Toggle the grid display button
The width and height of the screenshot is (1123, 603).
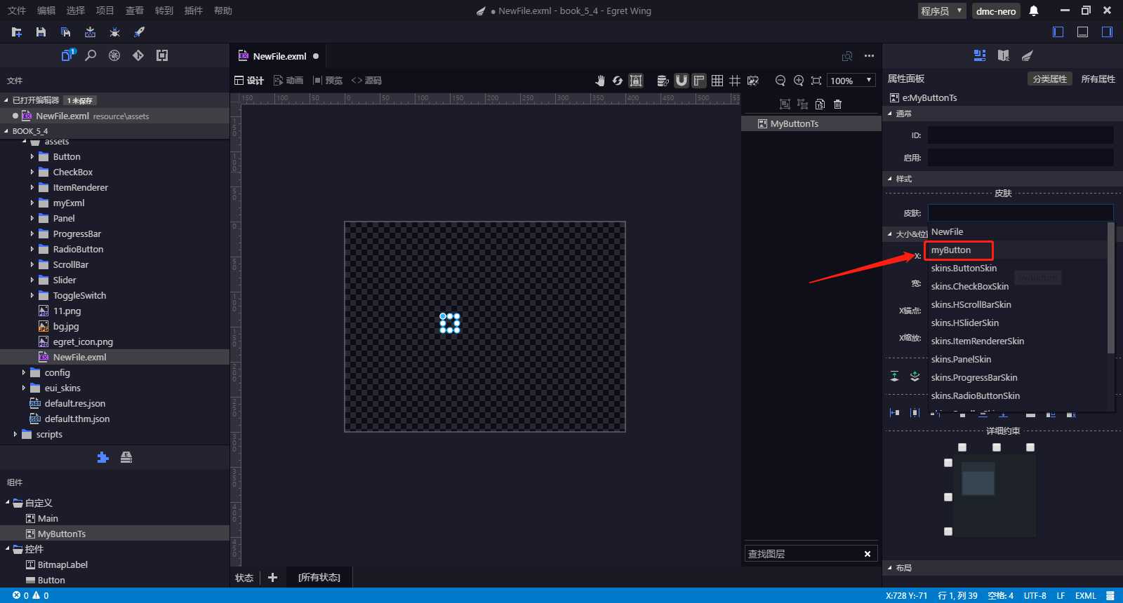point(717,81)
